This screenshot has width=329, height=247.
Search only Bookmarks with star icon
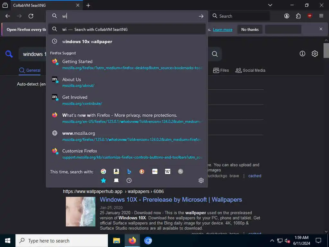(103, 180)
